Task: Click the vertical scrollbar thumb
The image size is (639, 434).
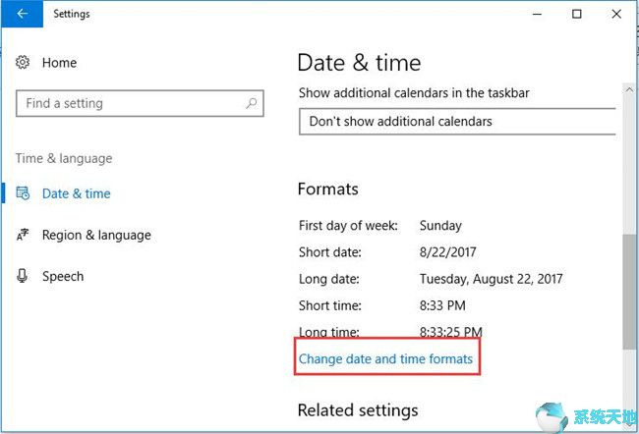Action: click(x=629, y=292)
